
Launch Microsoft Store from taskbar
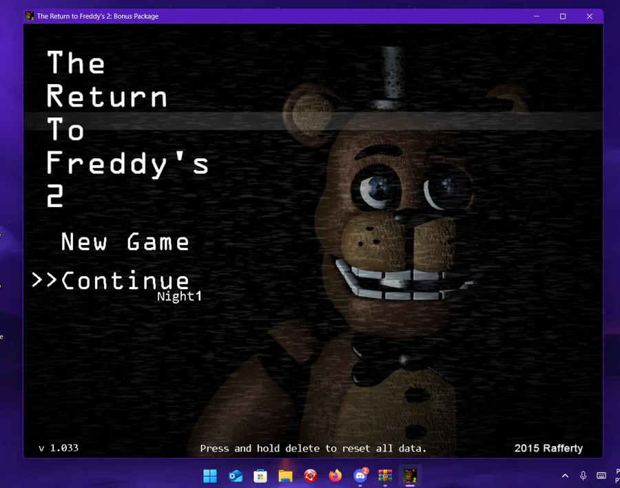coord(260,476)
